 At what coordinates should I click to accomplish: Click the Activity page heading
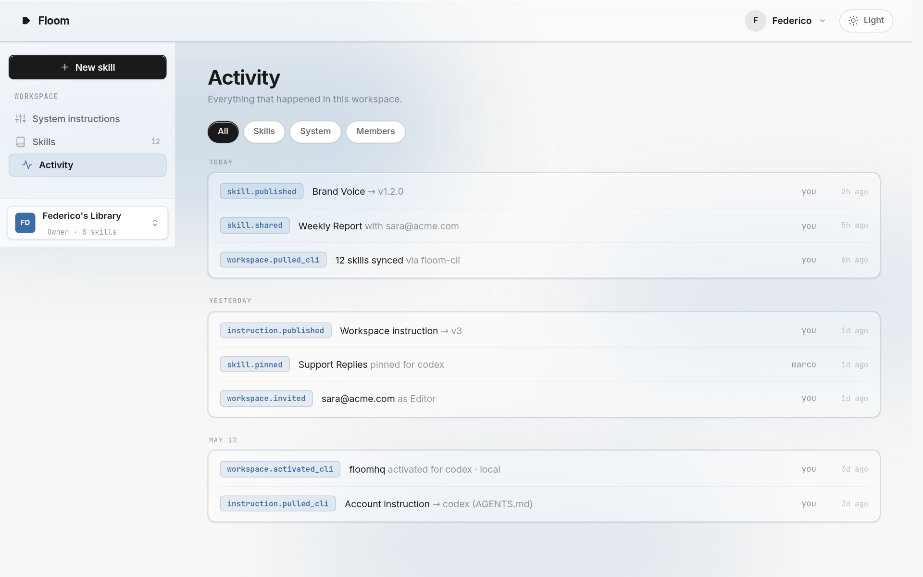[x=244, y=78]
